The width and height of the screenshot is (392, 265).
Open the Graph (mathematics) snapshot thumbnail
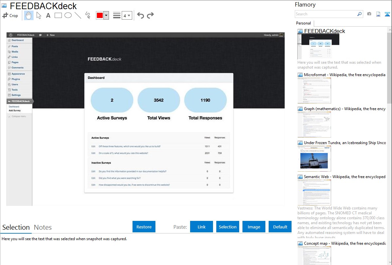click(314, 124)
